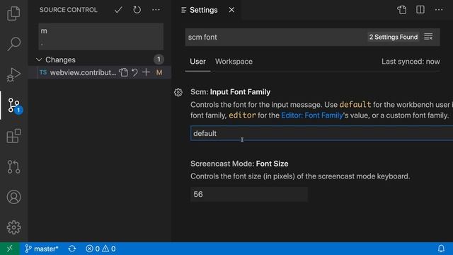Open file icon for webview.contribut row
This screenshot has height=255, width=453.
pyautogui.click(x=123, y=72)
